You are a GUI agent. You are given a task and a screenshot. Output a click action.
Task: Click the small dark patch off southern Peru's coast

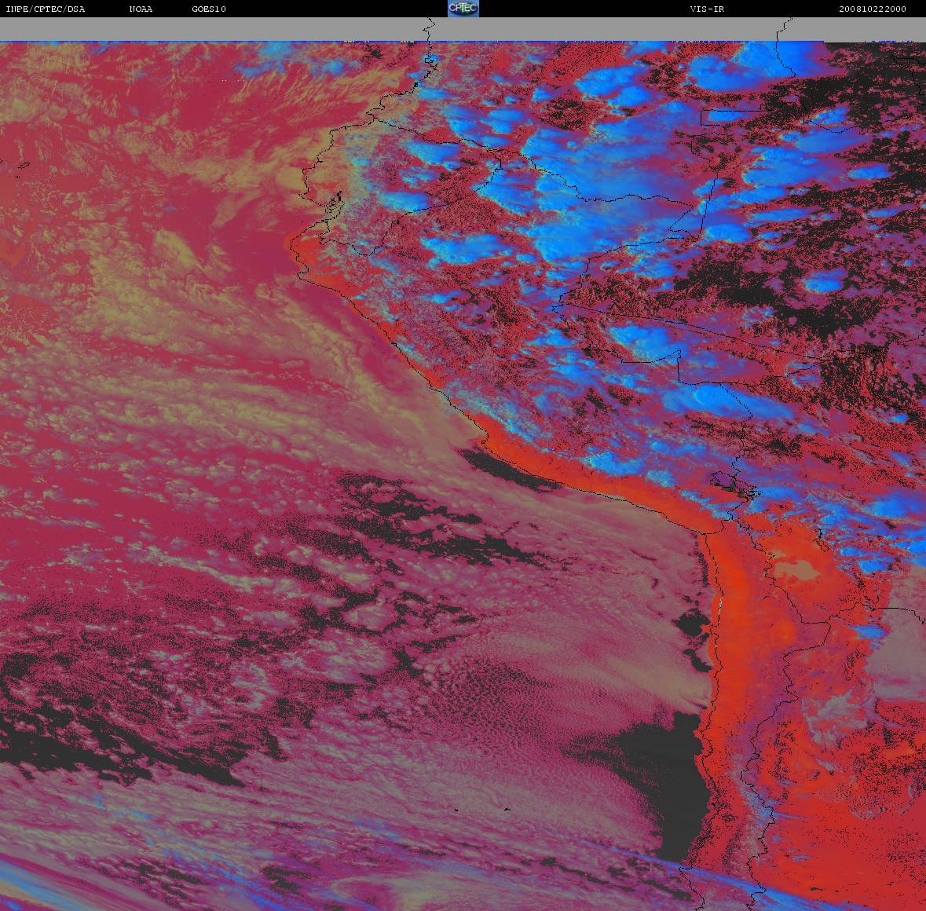[x=508, y=470]
